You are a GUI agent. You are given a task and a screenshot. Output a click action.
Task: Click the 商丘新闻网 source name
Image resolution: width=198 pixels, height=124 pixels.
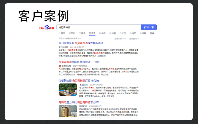(x=63, y=47)
